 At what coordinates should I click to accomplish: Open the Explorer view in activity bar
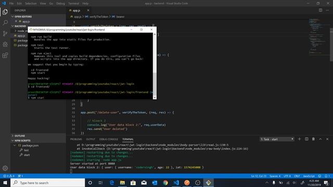5,12
